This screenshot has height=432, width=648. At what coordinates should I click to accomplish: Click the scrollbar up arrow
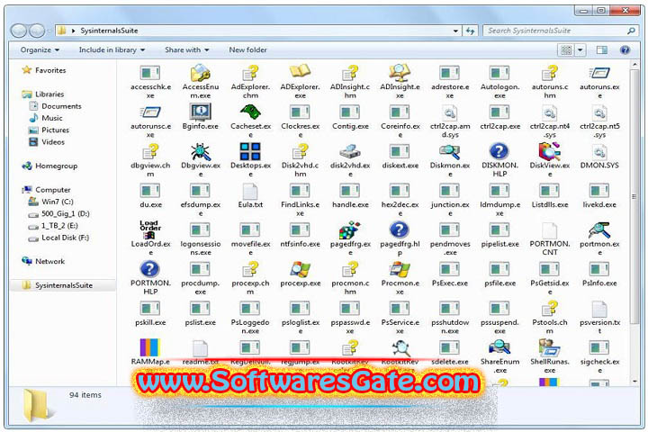tap(634, 65)
